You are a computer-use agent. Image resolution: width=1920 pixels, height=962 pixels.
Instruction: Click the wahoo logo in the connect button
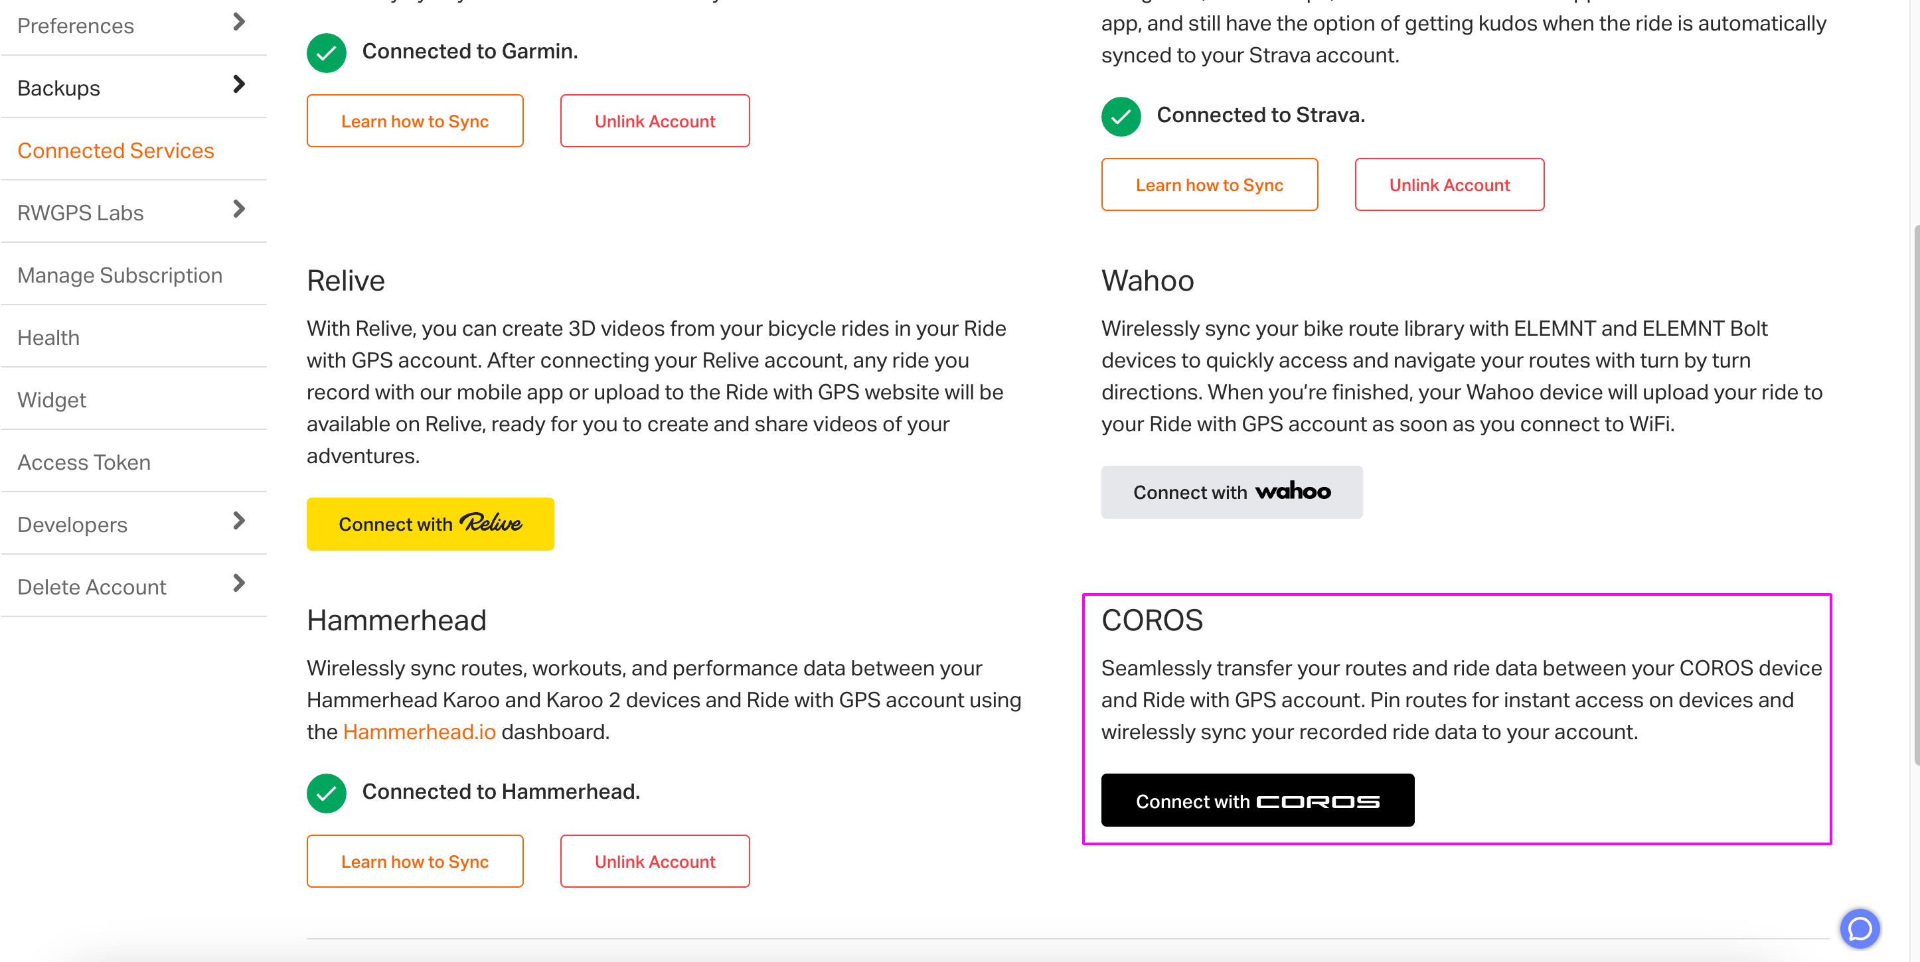point(1293,491)
